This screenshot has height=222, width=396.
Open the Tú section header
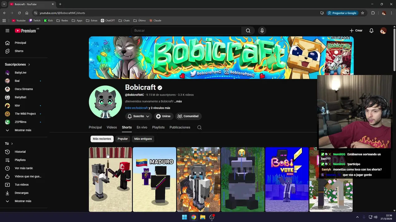9,144
